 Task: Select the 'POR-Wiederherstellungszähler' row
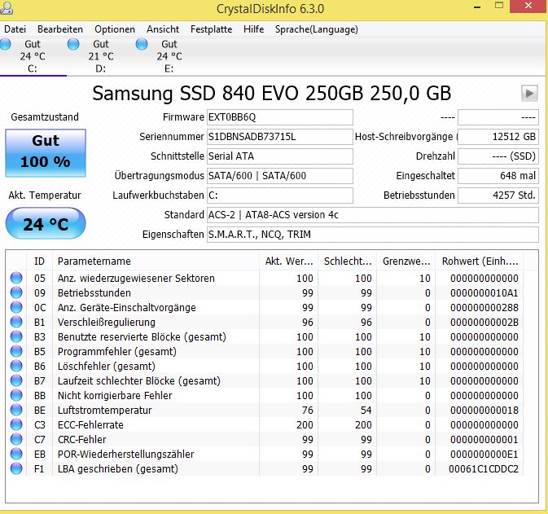[265, 455]
